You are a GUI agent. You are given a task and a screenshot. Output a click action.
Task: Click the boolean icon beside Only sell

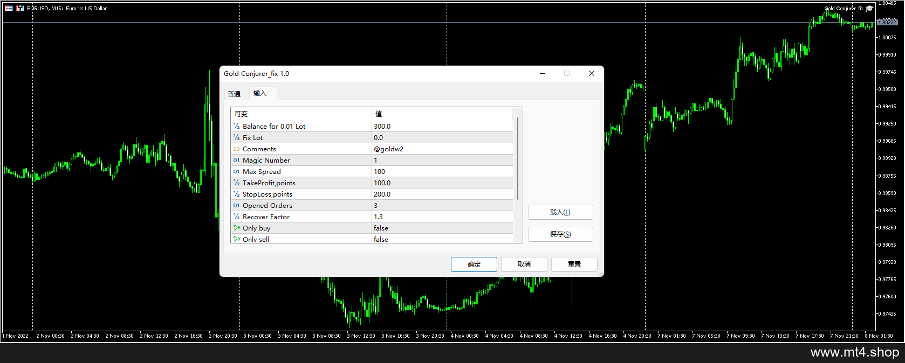(x=236, y=239)
